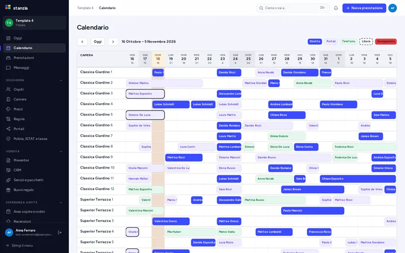Select VEN 23 date column header
The width and height of the screenshot is (405, 253).
222,59
